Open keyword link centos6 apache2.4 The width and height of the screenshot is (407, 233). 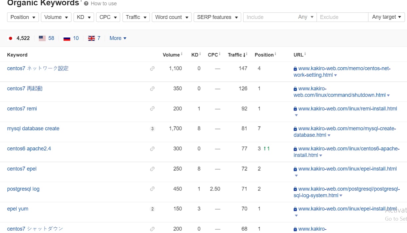[x=29, y=149]
